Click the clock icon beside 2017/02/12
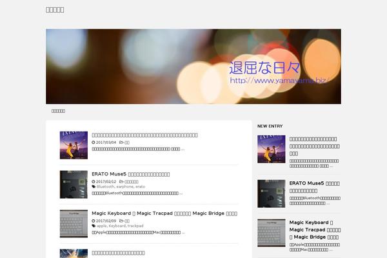Image resolution: width=387 pixels, height=258 pixels. pos(94,181)
